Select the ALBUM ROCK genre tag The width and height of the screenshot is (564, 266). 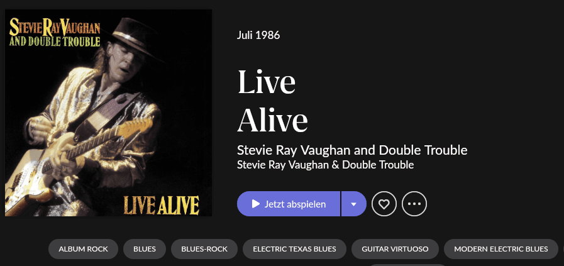pos(83,249)
